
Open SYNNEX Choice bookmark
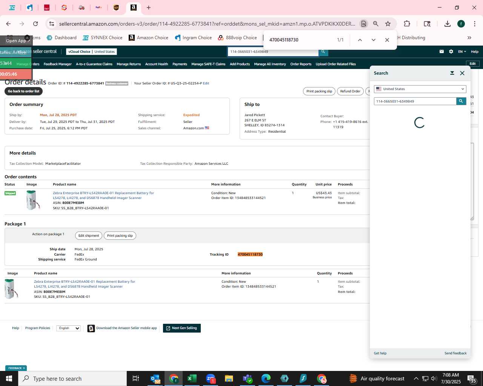point(103,38)
